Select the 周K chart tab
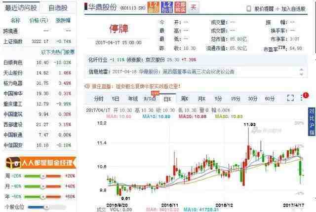 [185, 99]
